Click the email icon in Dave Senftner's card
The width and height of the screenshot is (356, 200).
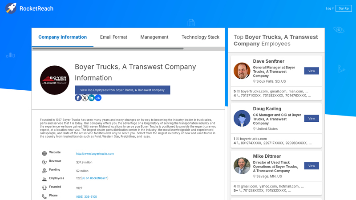239,92
